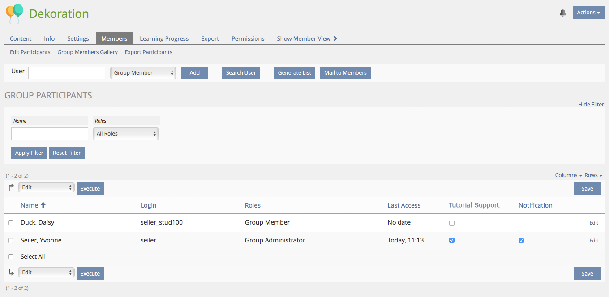Open the Columns dropdown
The height and width of the screenshot is (297, 609).
coord(568,175)
